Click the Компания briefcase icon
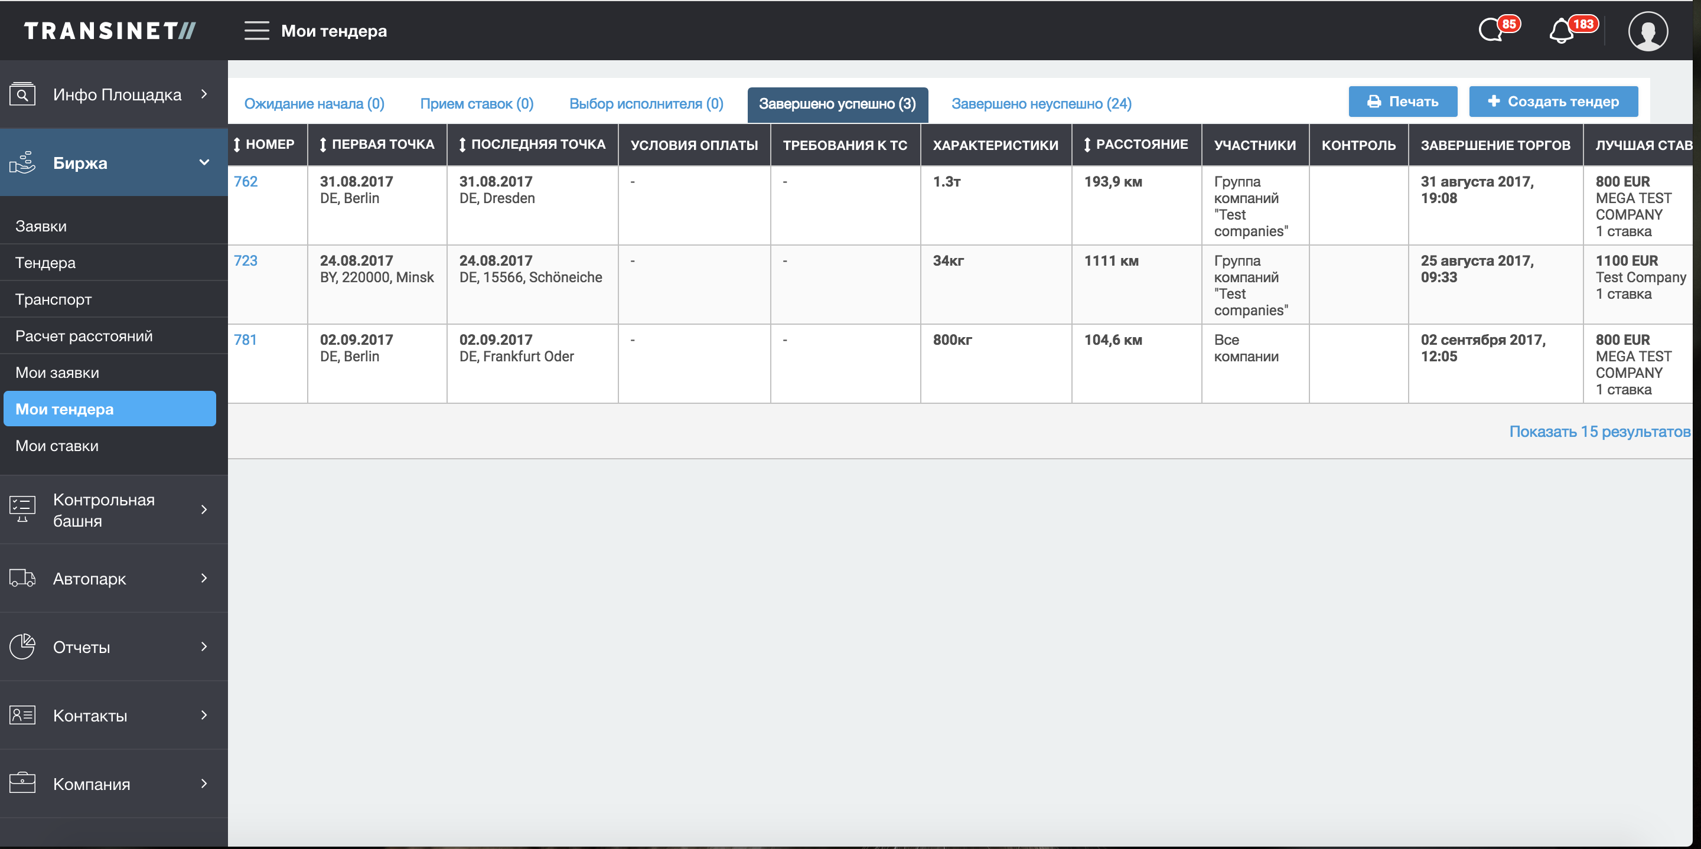1701x849 pixels. 22,783
